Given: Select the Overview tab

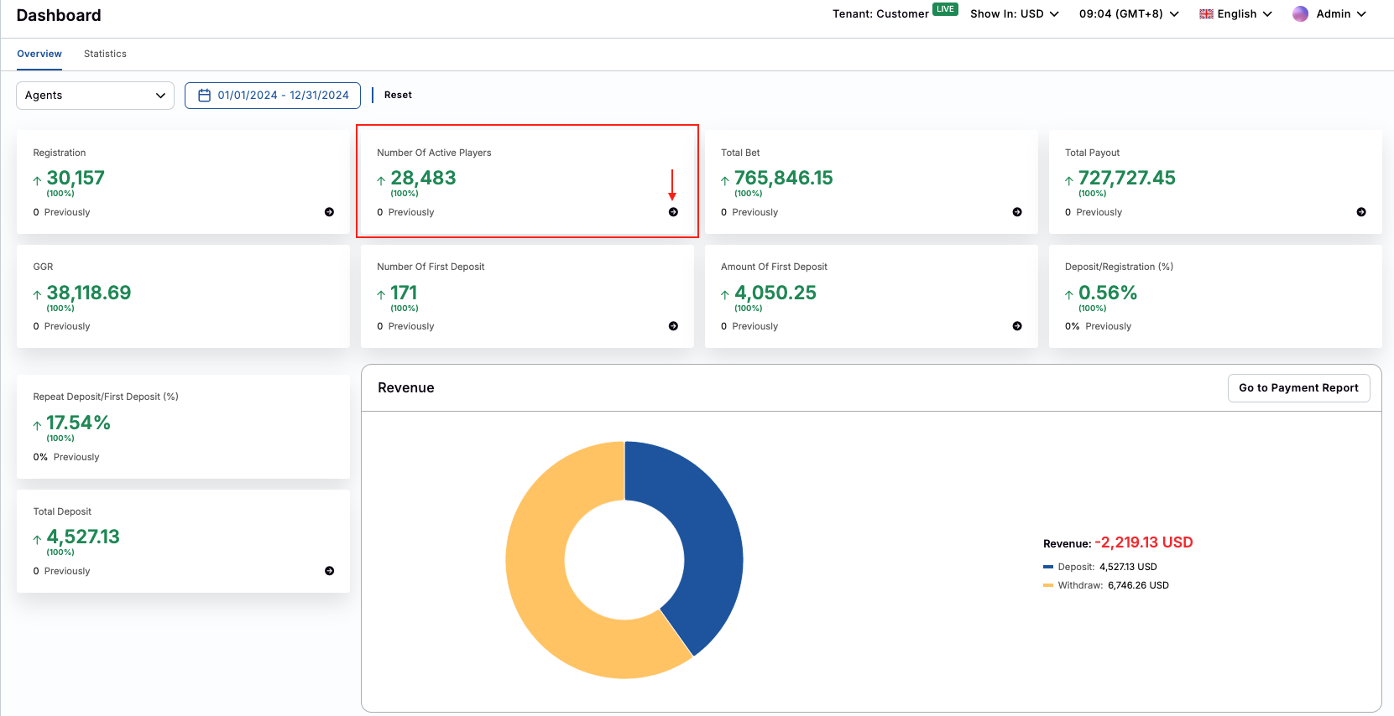Looking at the screenshot, I should click(39, 54).
